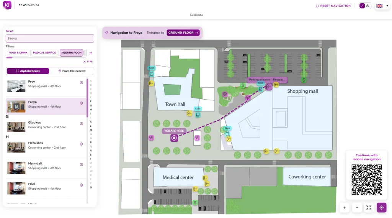Screen dimensions: 392x218
Task: Remove the Type filter
Action: [x=88, y=61]
